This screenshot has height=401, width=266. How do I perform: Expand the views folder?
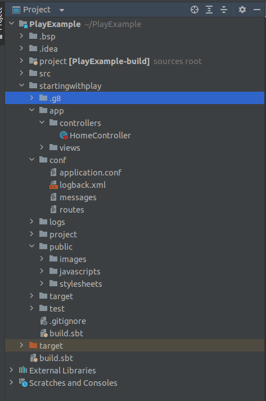click(x=42, y=147)
